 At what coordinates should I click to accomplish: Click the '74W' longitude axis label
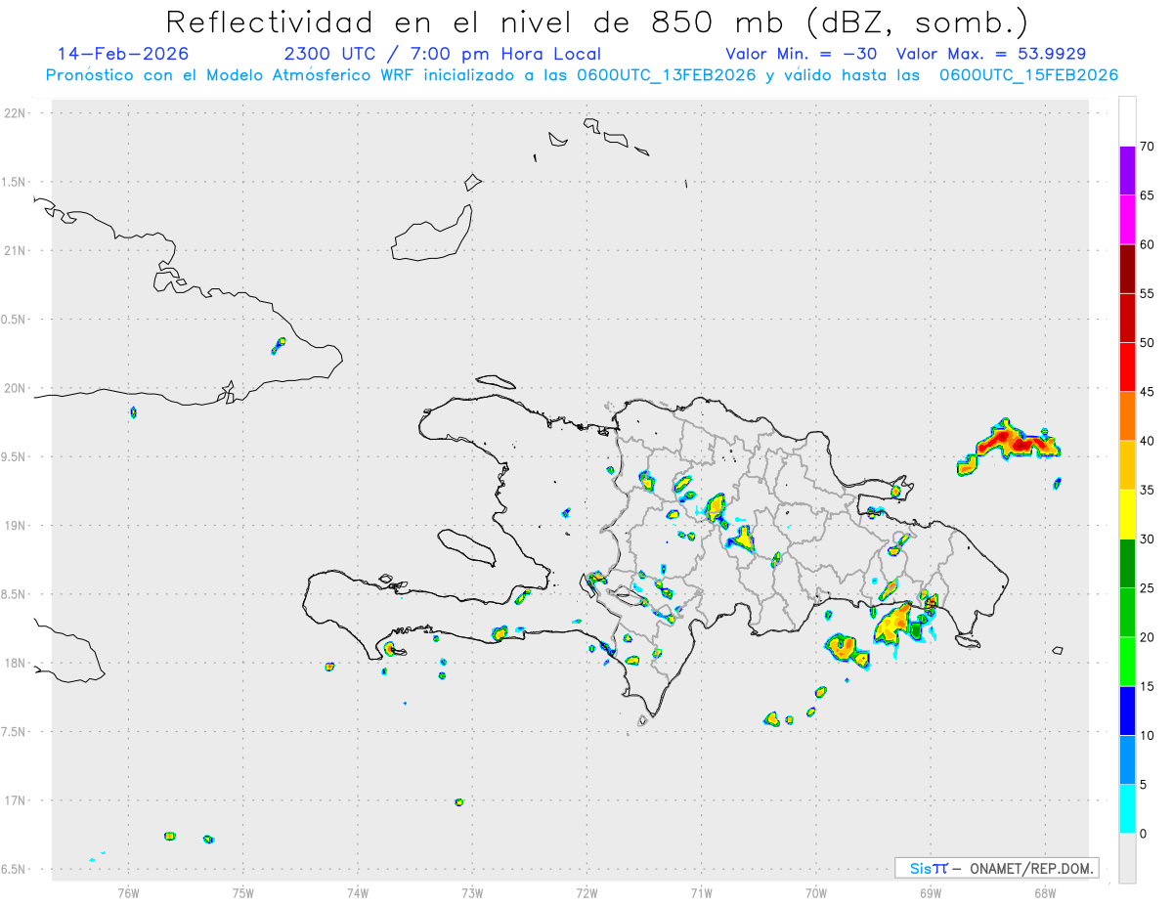[x=358, y=892]
